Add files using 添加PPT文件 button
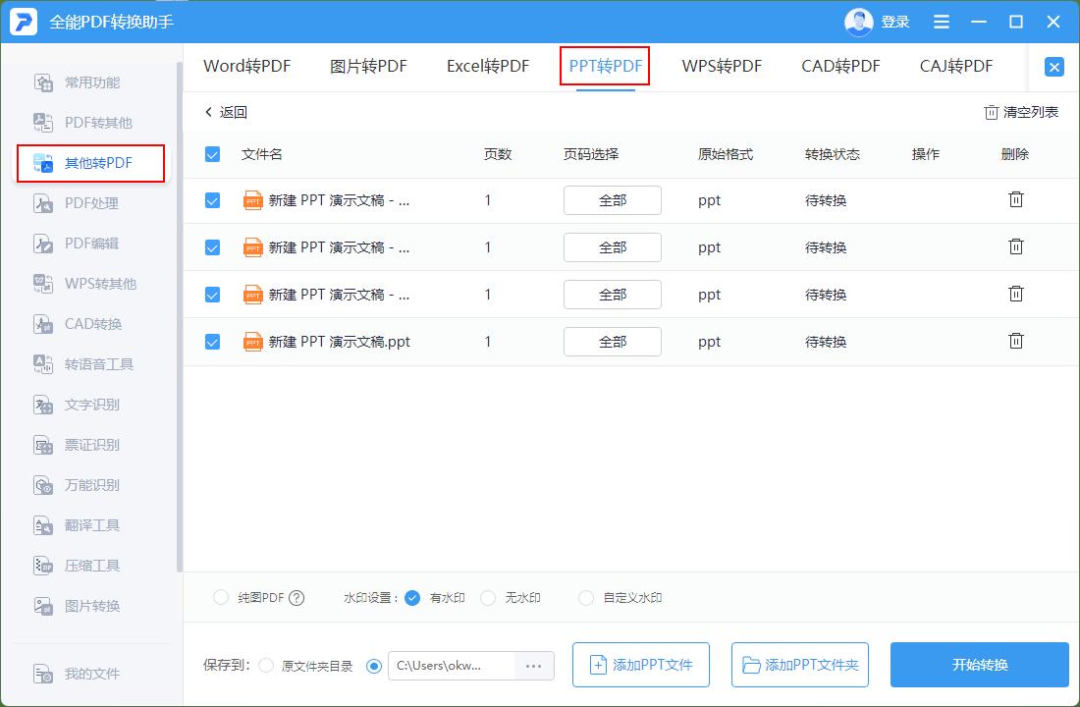Screen dimensions: 1080x707 click(640, 665)
